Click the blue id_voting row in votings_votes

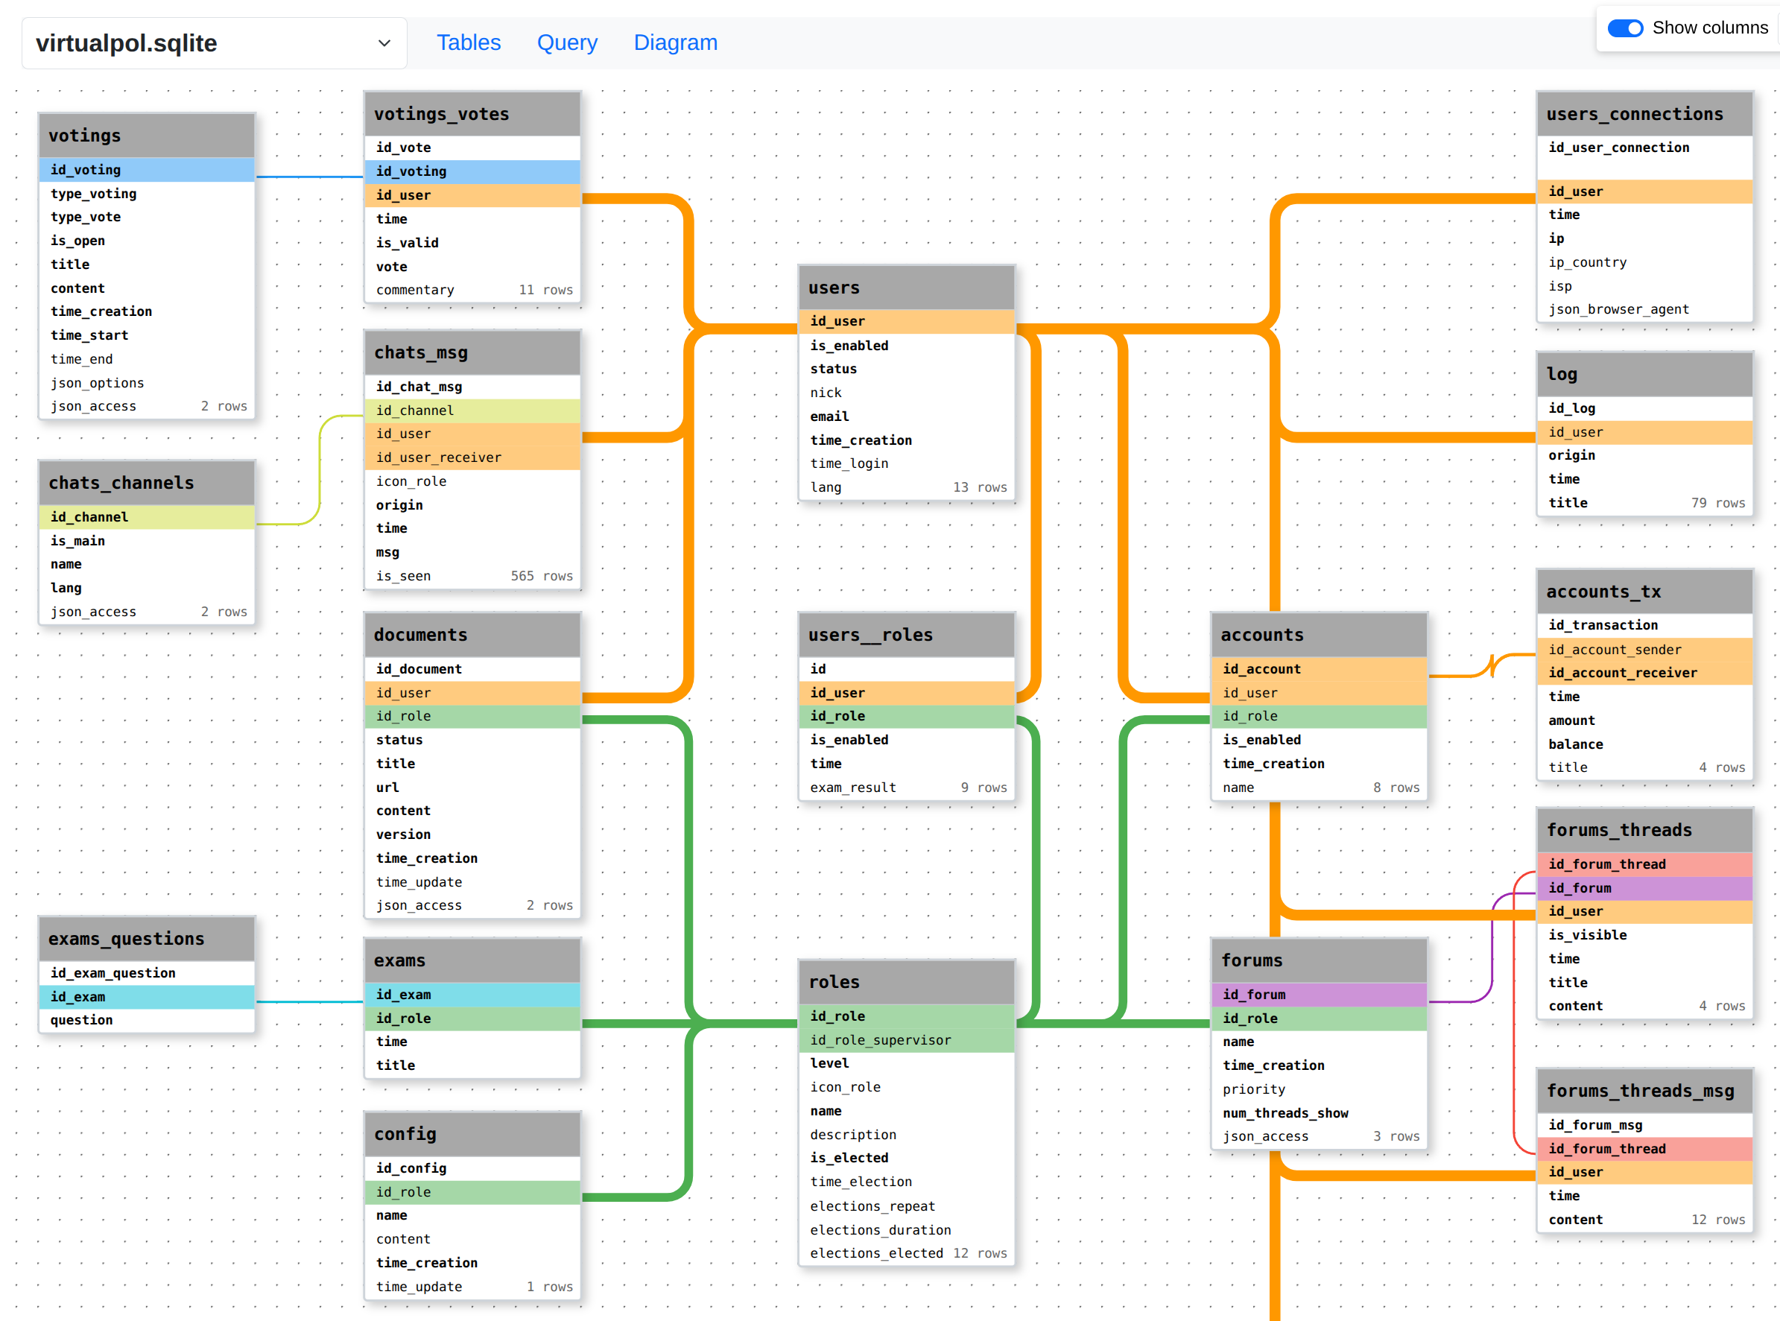[x=472, y=171]
